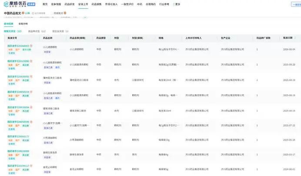Open approval number 国药准字Z20123090
This screenshot has width=301, height=176.
coord(18,61)
